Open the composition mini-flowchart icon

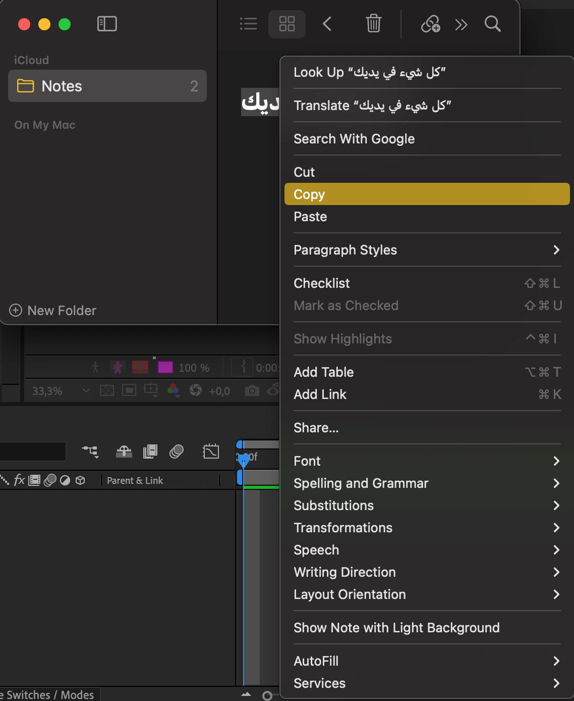click(90, 451)
